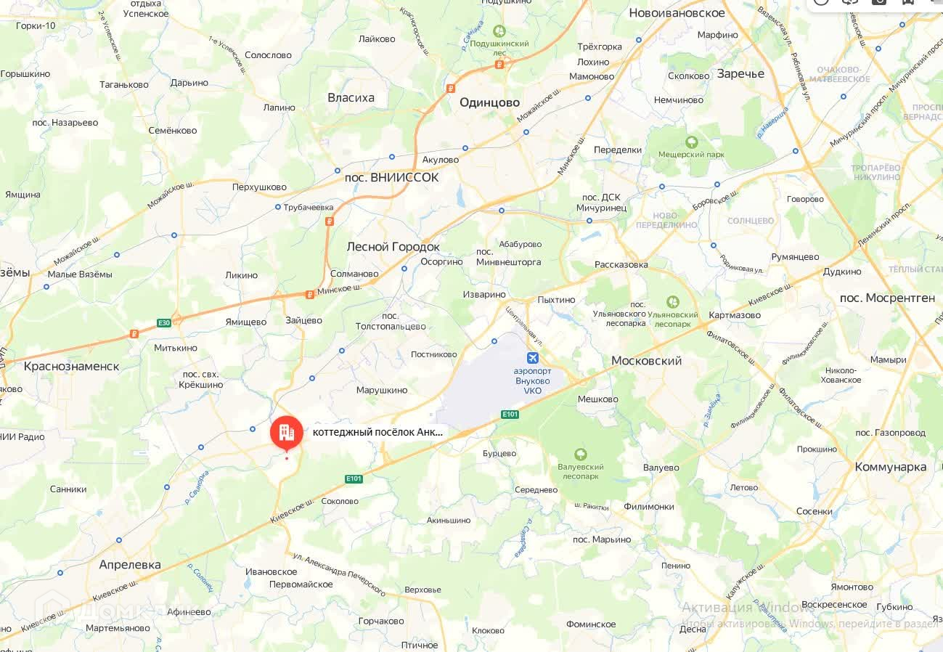Image resolution: width=943 pixels, height=652 pixels.
Task: Open the Валуевский лесопарк park icon
Action: click(x=580, y=455)
